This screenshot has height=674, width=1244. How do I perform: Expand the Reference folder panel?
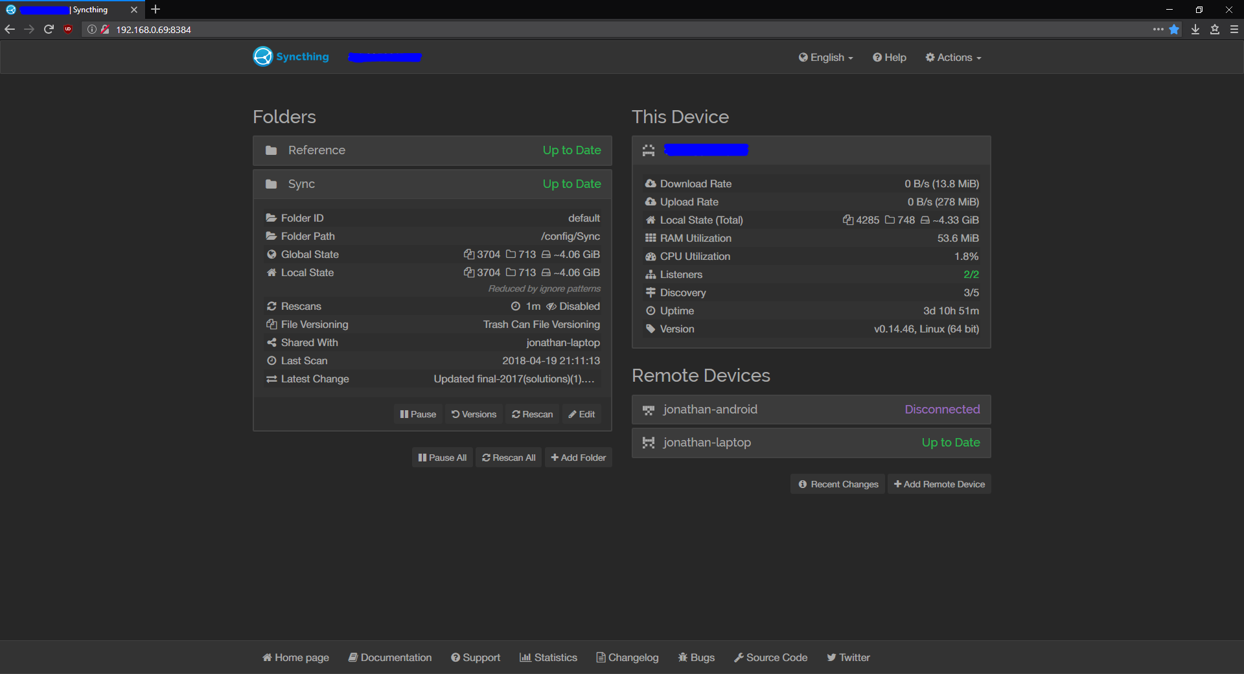pos(432,150)
